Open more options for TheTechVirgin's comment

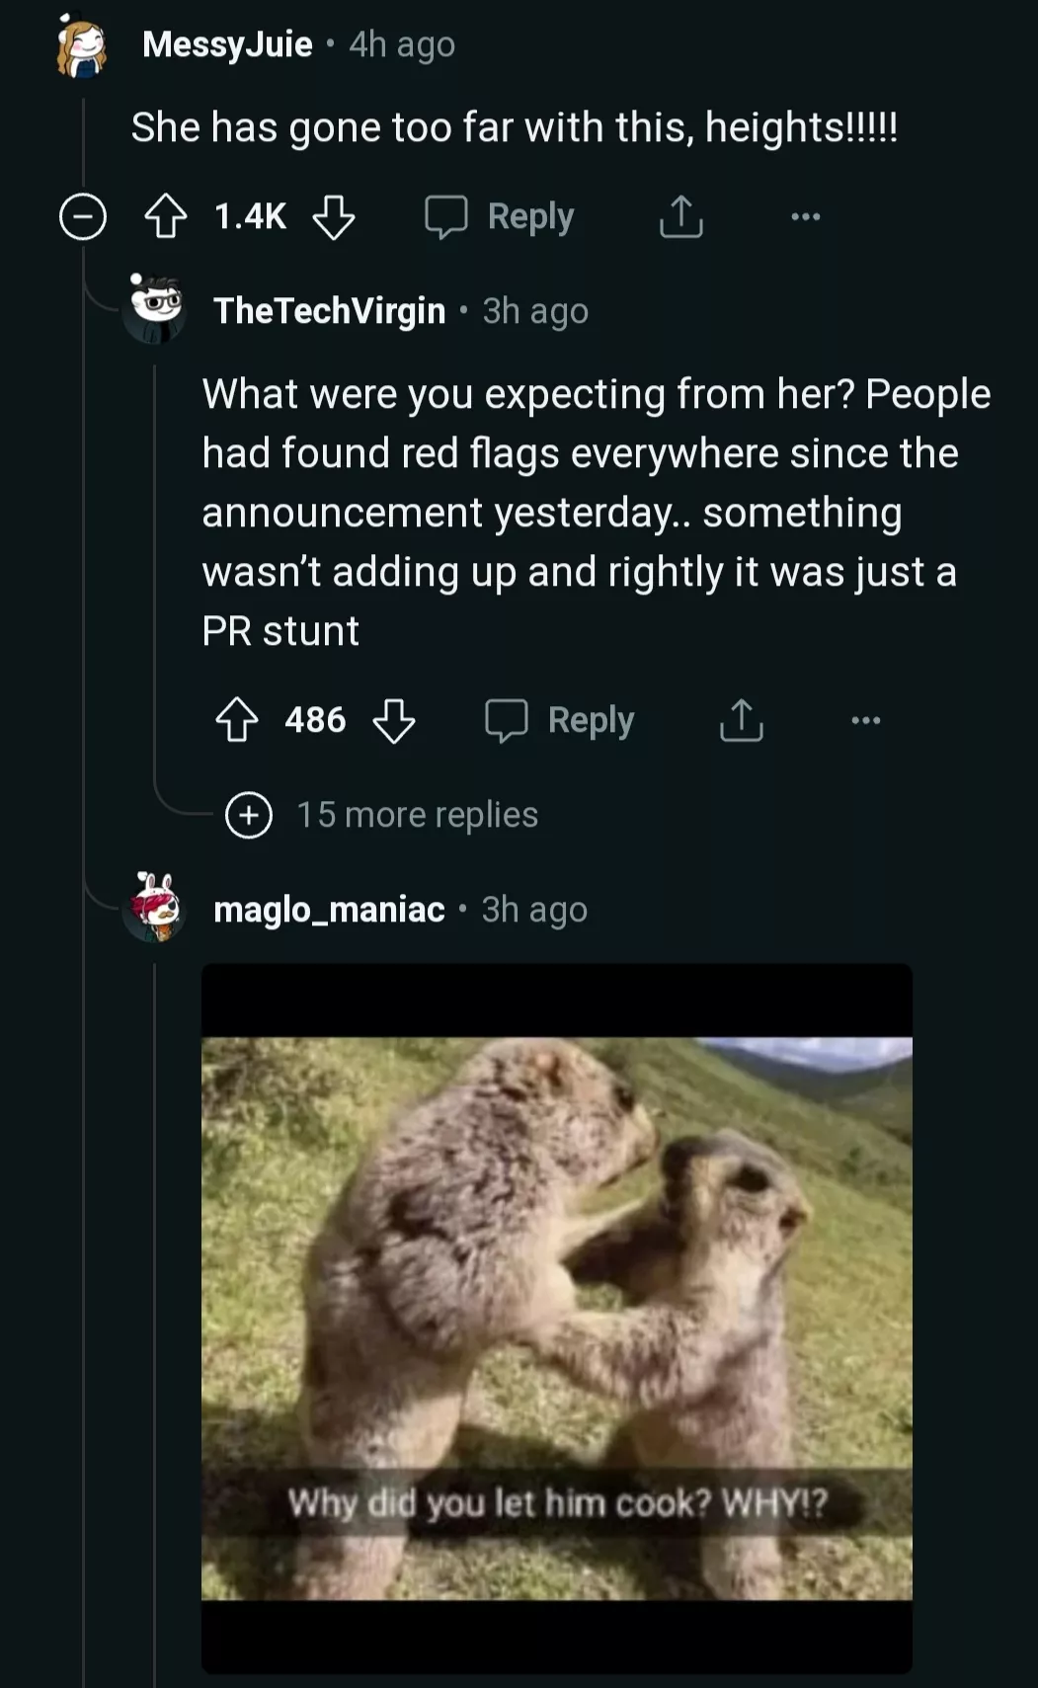pos(865,720)
